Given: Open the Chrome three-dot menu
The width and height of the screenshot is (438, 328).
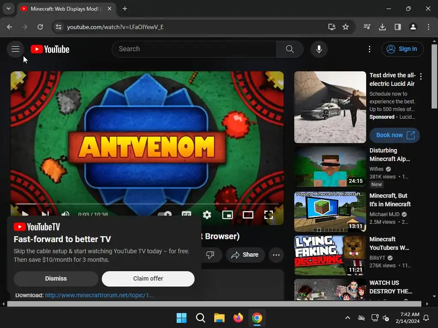Looking at the screenshot, I should pyautogui.click(x=428, y=27).
